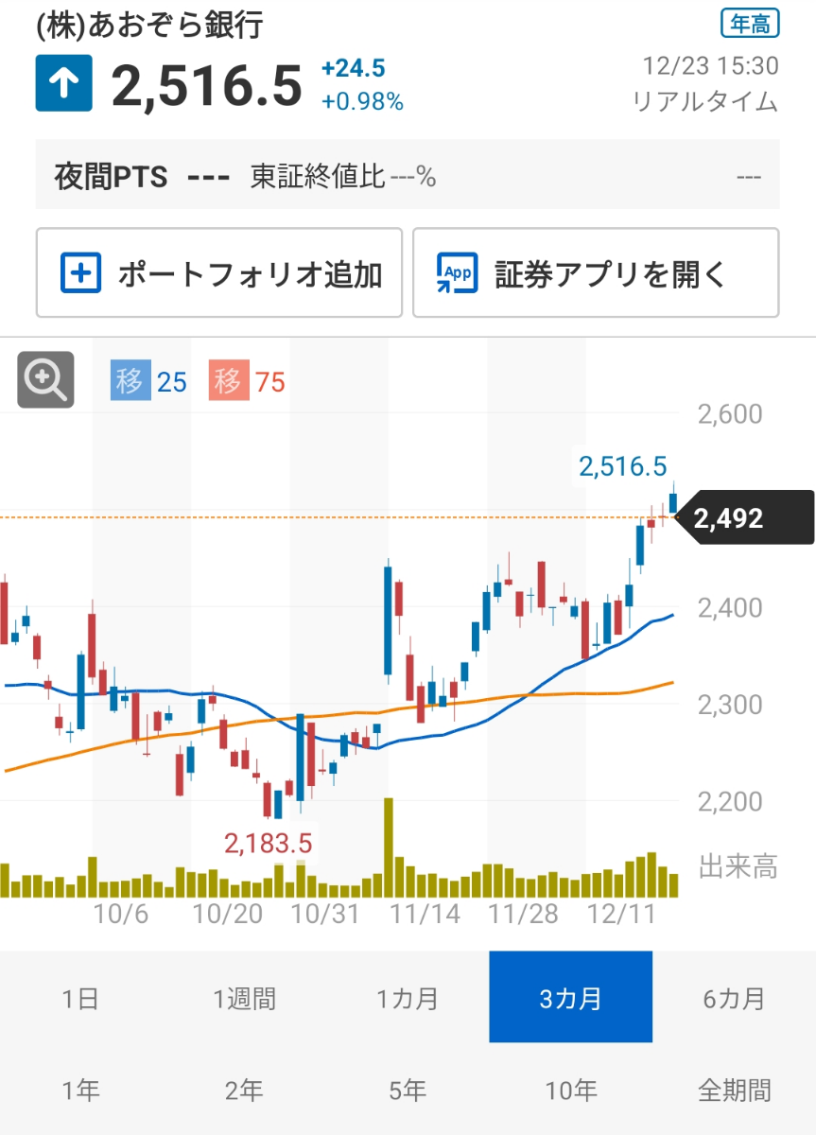Add stock via ポートフォリオ追加 button

pos(219,273)
